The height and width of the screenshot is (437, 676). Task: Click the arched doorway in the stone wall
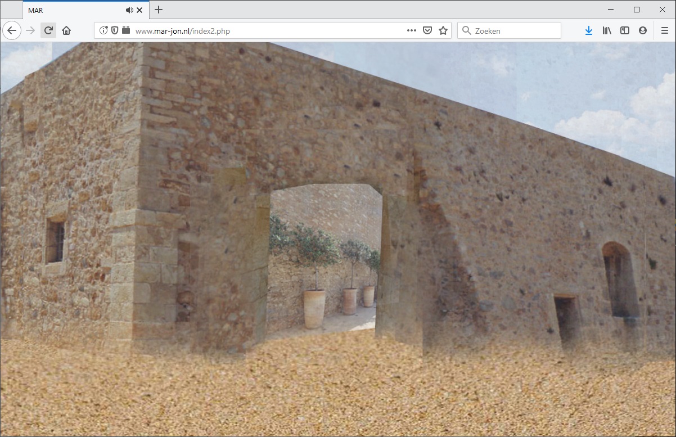(323, 259)
